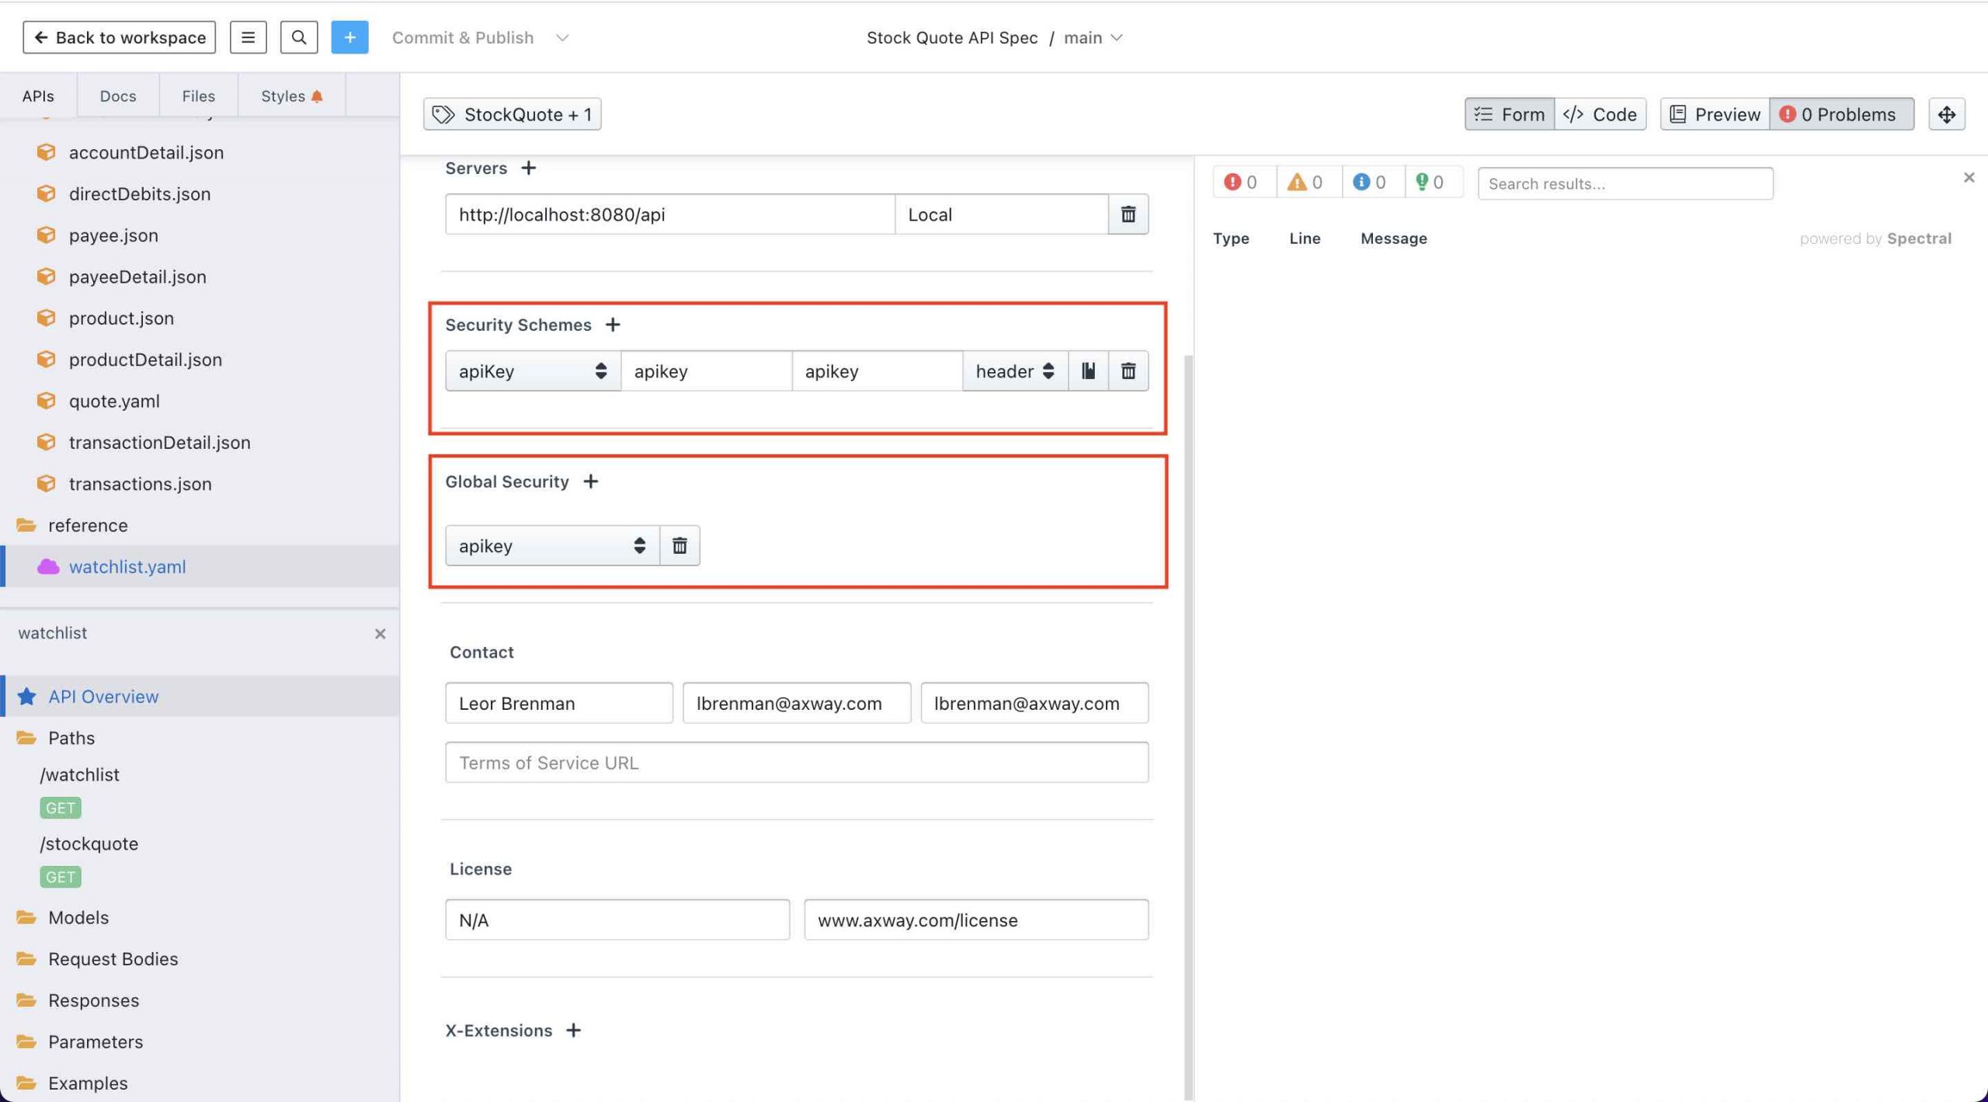Add an X-Extensions entry with plus
1988x1102 pixels.
coord(573,1031)
